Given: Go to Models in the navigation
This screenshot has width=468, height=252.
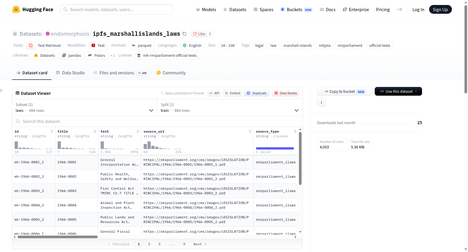Looking at the screenshot, I should coord(206,9).
